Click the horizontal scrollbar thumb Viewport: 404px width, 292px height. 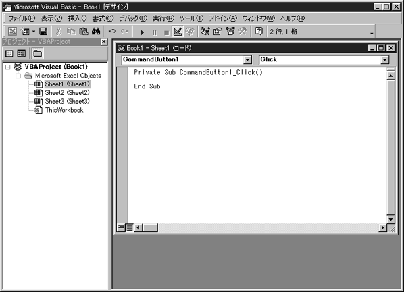point(150,227)
